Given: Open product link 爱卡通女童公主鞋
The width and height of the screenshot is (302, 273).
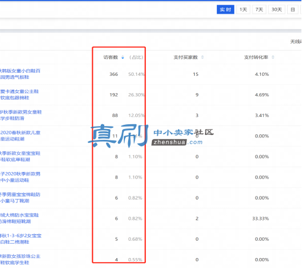Looking at the screenshot, I should 19,91.
